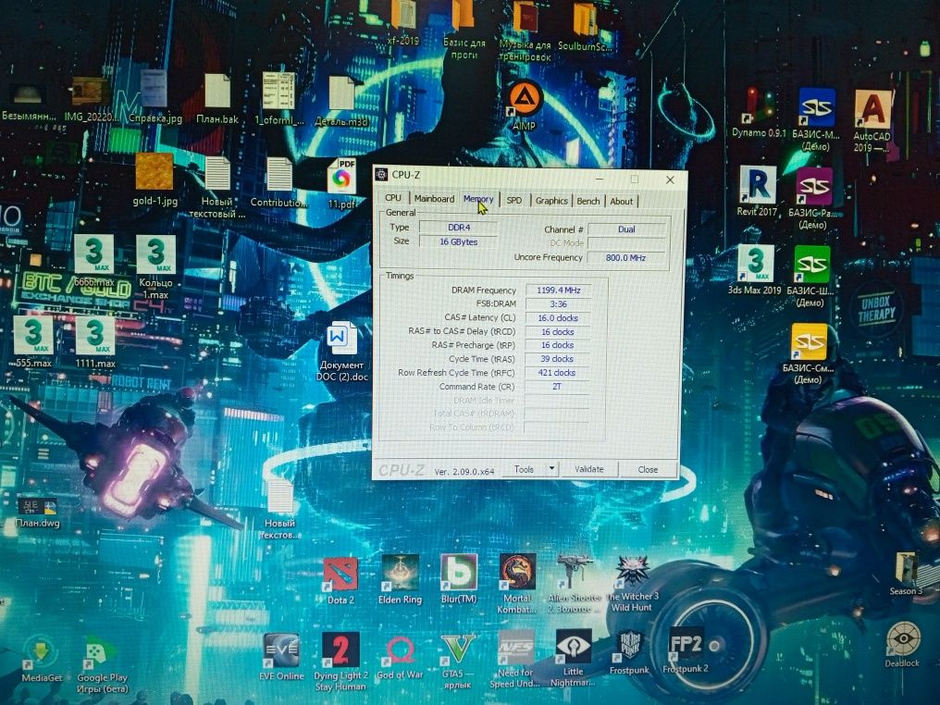This screenshot has height=705, width=940.
Task: Select the Dota 2 game shortcut
Action: click(x=340, y=580)
